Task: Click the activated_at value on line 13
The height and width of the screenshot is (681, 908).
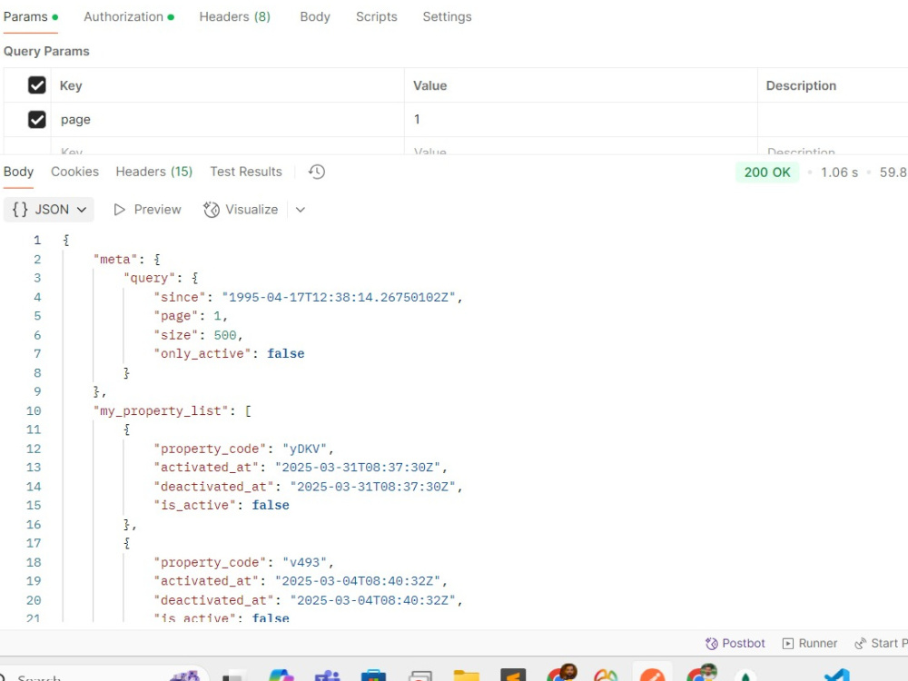Action: [357, 468]
